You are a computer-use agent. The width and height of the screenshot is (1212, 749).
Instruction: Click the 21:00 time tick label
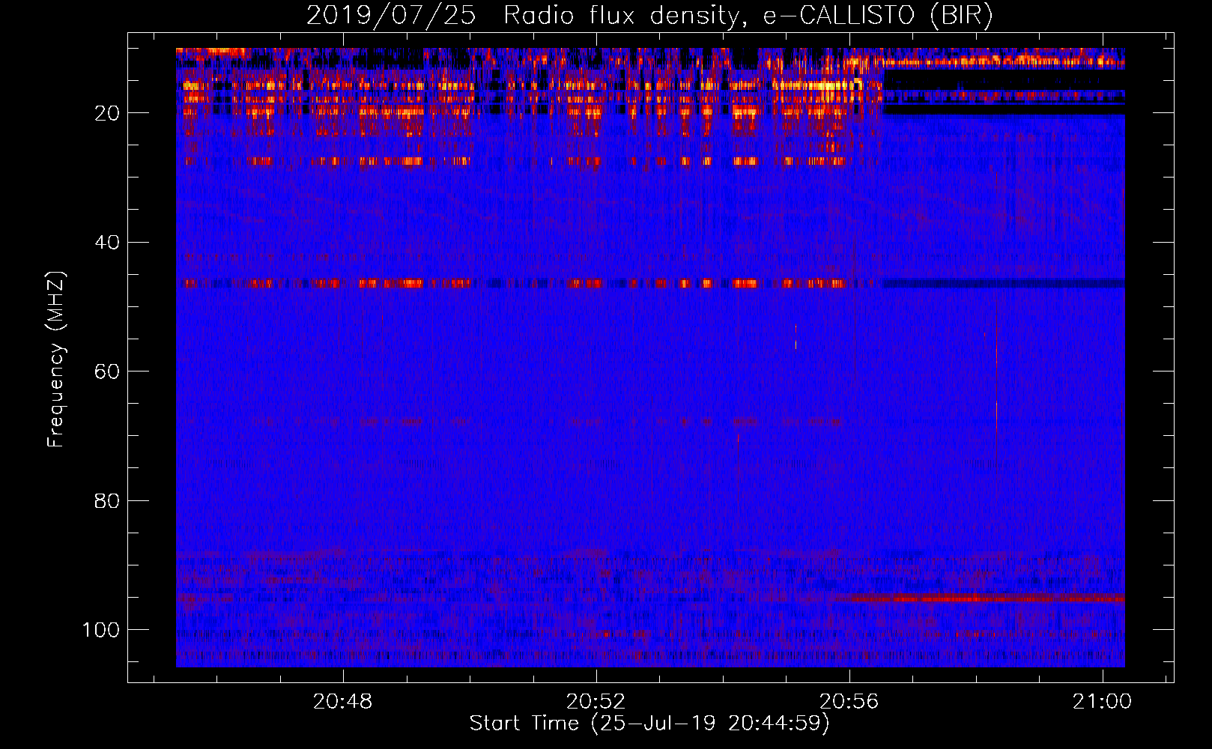[1102, 703]
